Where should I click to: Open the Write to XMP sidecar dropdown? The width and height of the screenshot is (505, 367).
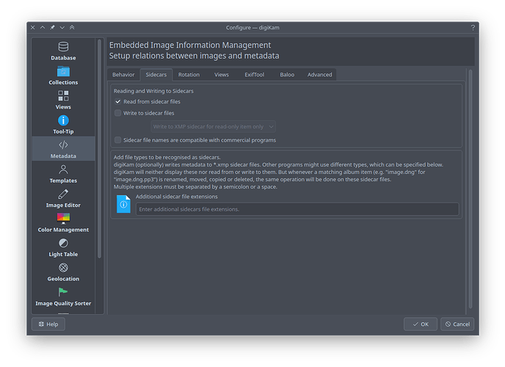coord(213,126)
